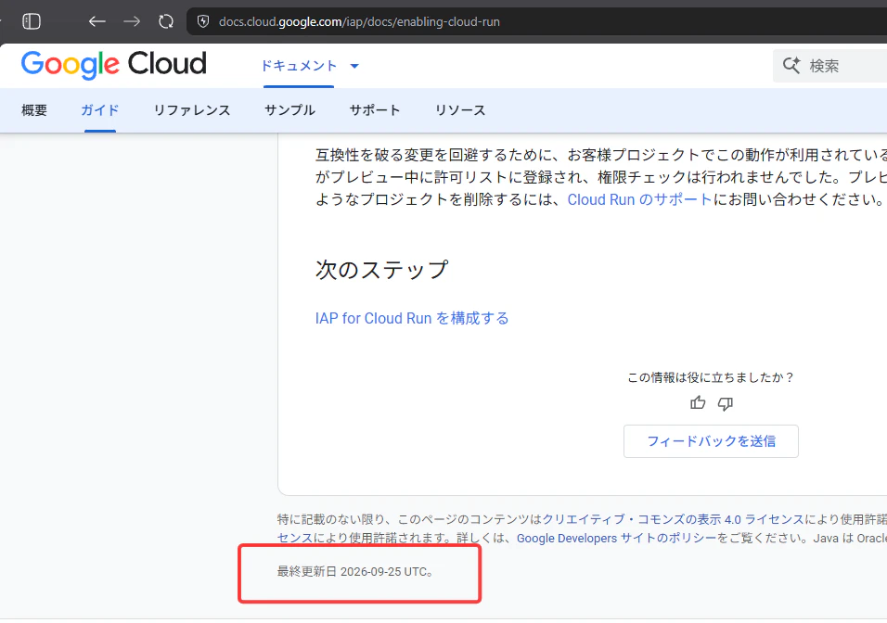The width and height of the screenshot is (887, 623).
Task: Open the IAP for Cloud Run を構成する link
Action: pyautogui.click(x=412, y=318)
